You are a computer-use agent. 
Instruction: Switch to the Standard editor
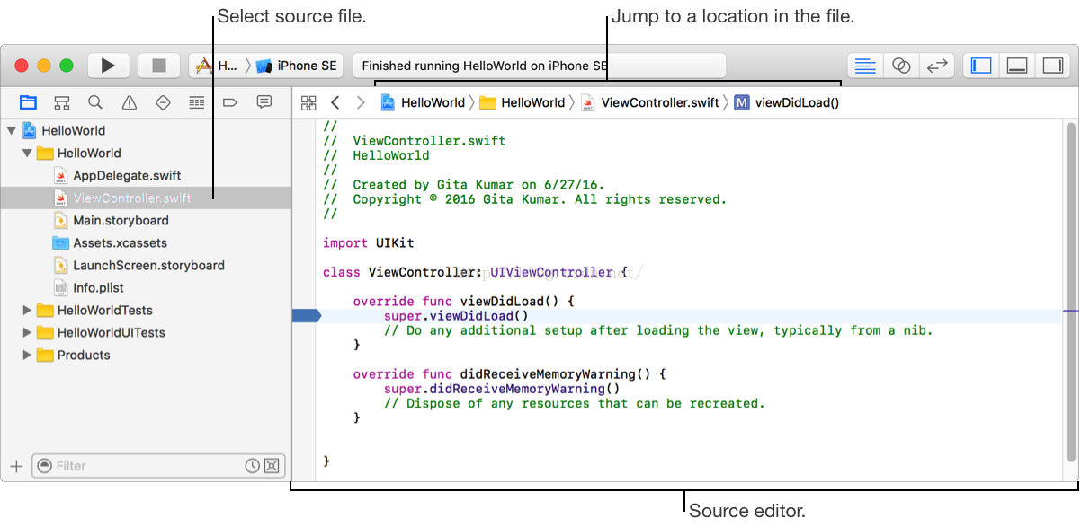[x=865, y=66]
